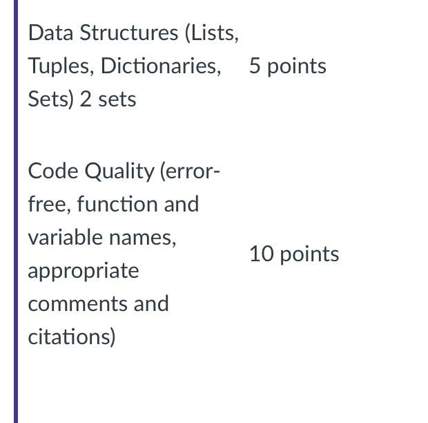The image size is (428, 423).
Task: Click the word 'Structures' in first row
Action: point(129,32)
